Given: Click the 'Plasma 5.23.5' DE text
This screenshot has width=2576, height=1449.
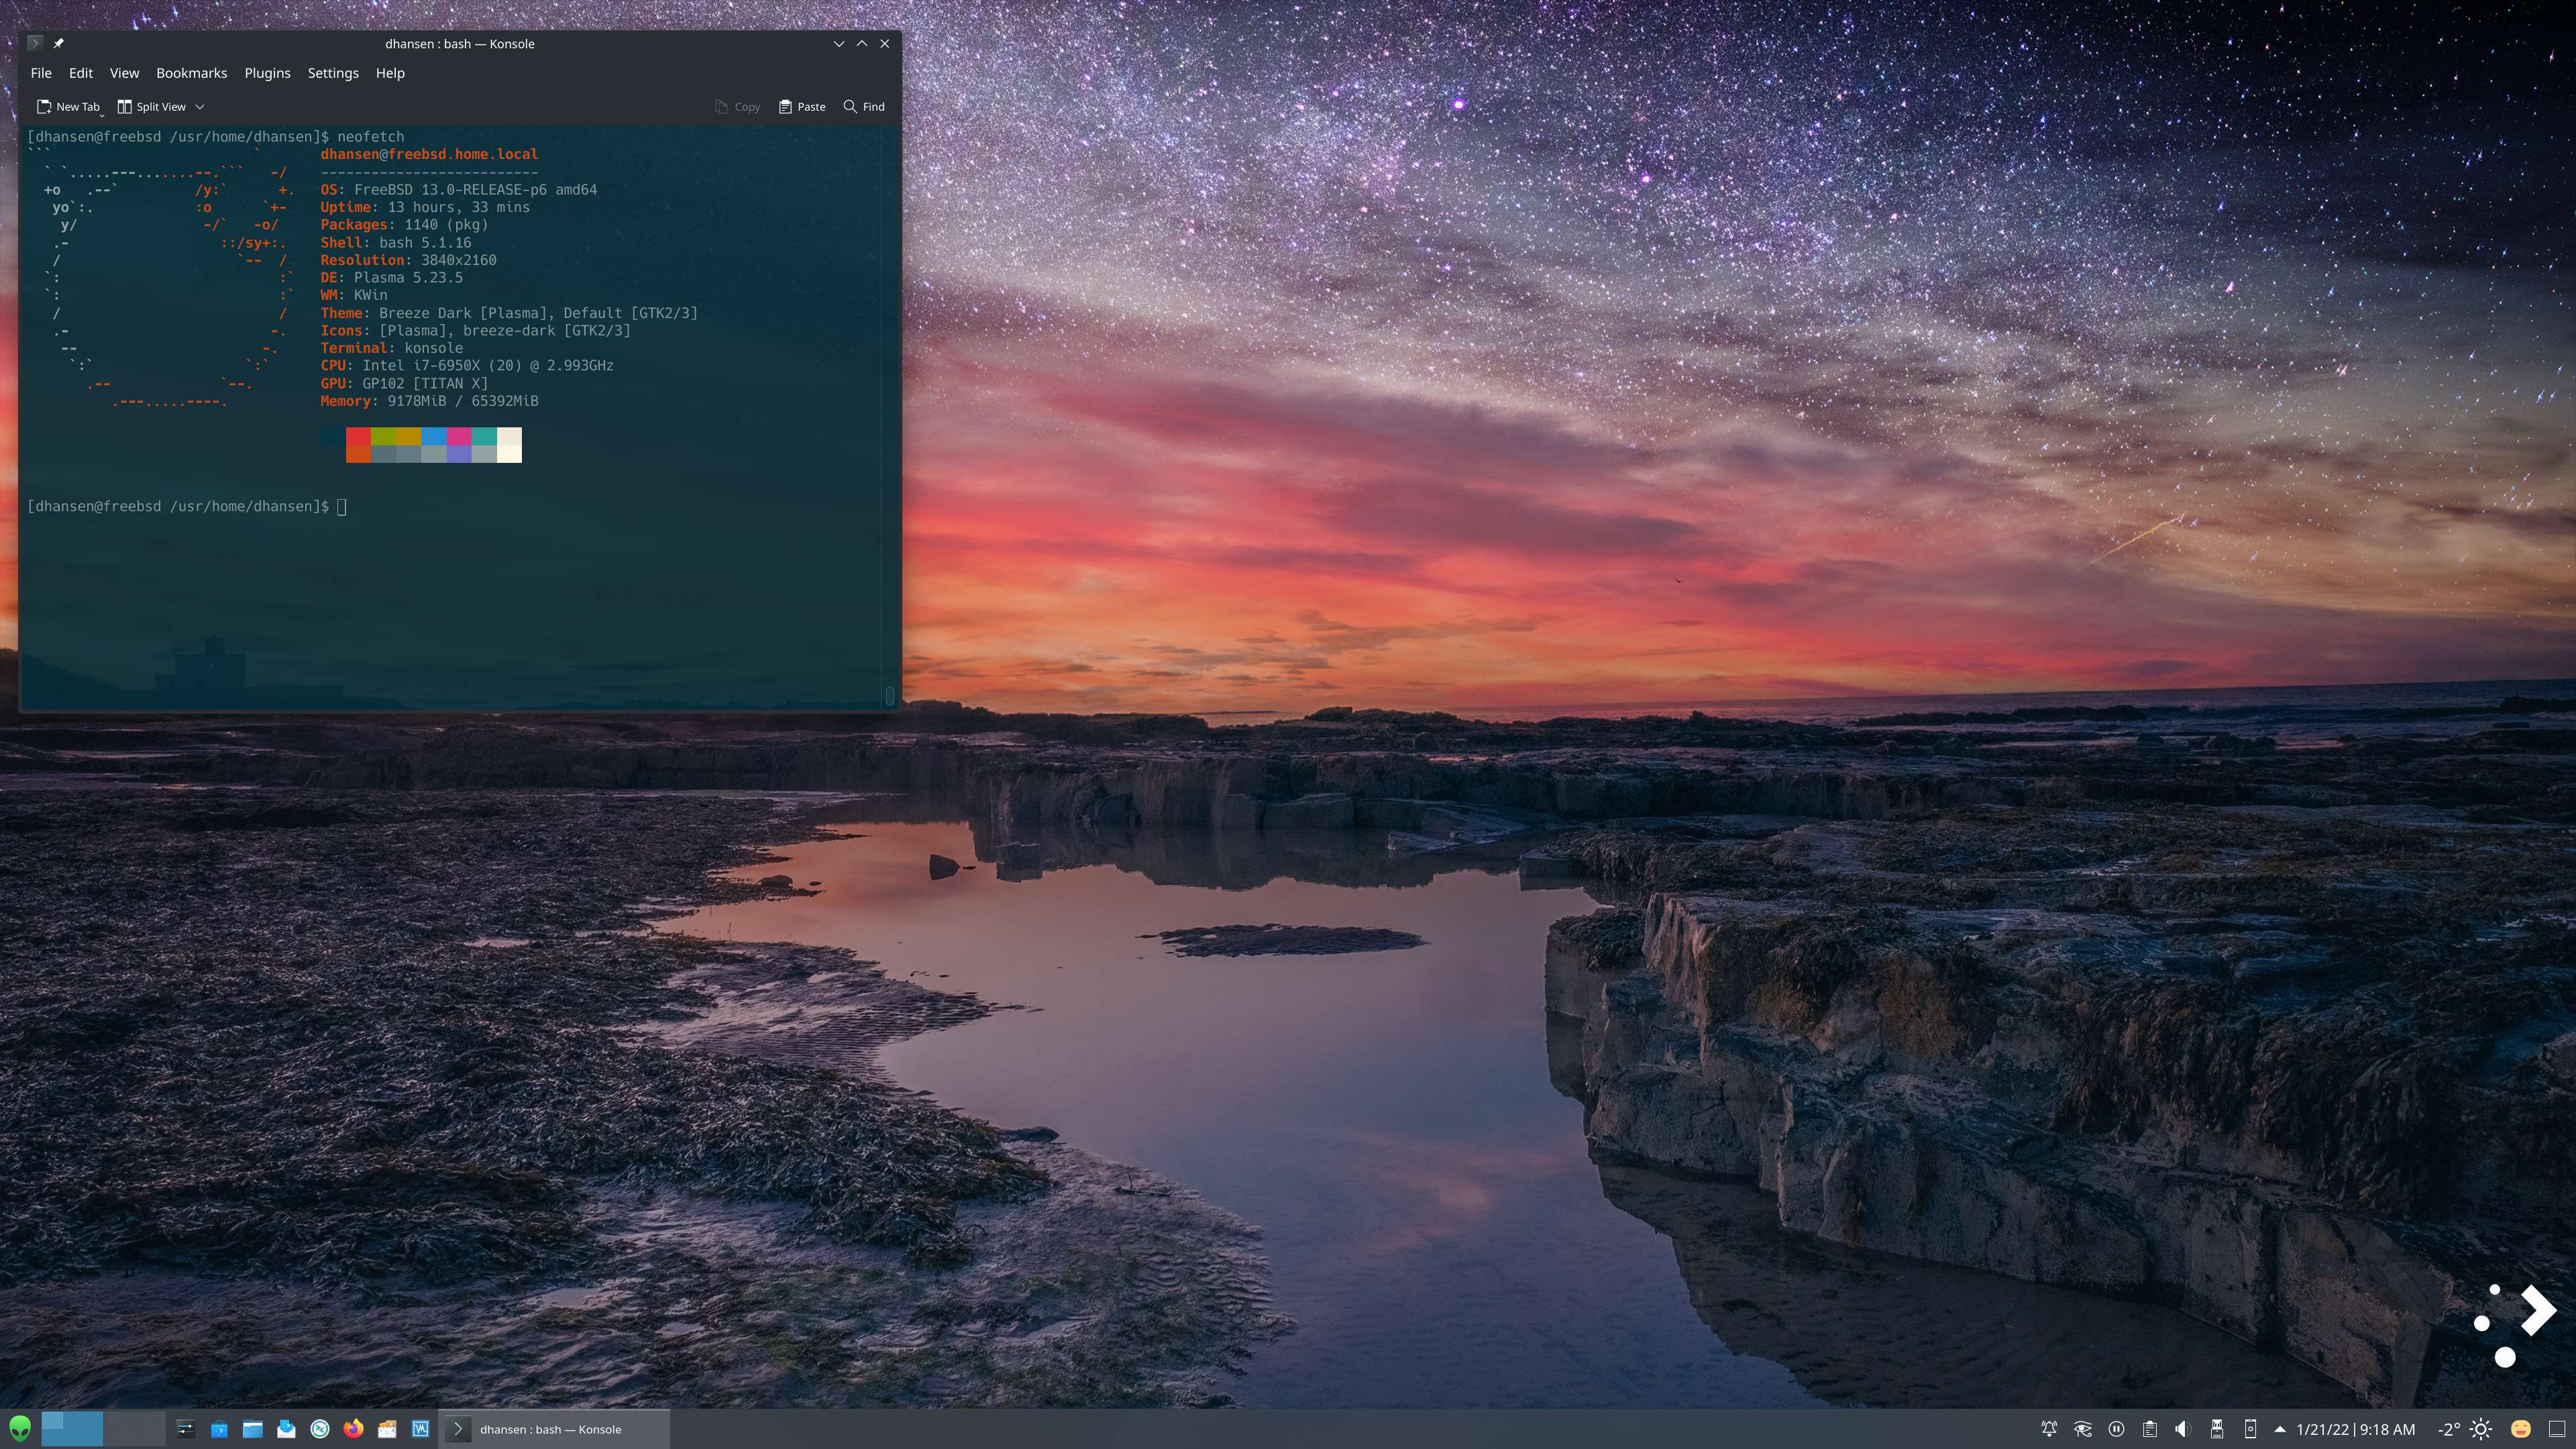Looking at the screenshot, I should 408,278.
